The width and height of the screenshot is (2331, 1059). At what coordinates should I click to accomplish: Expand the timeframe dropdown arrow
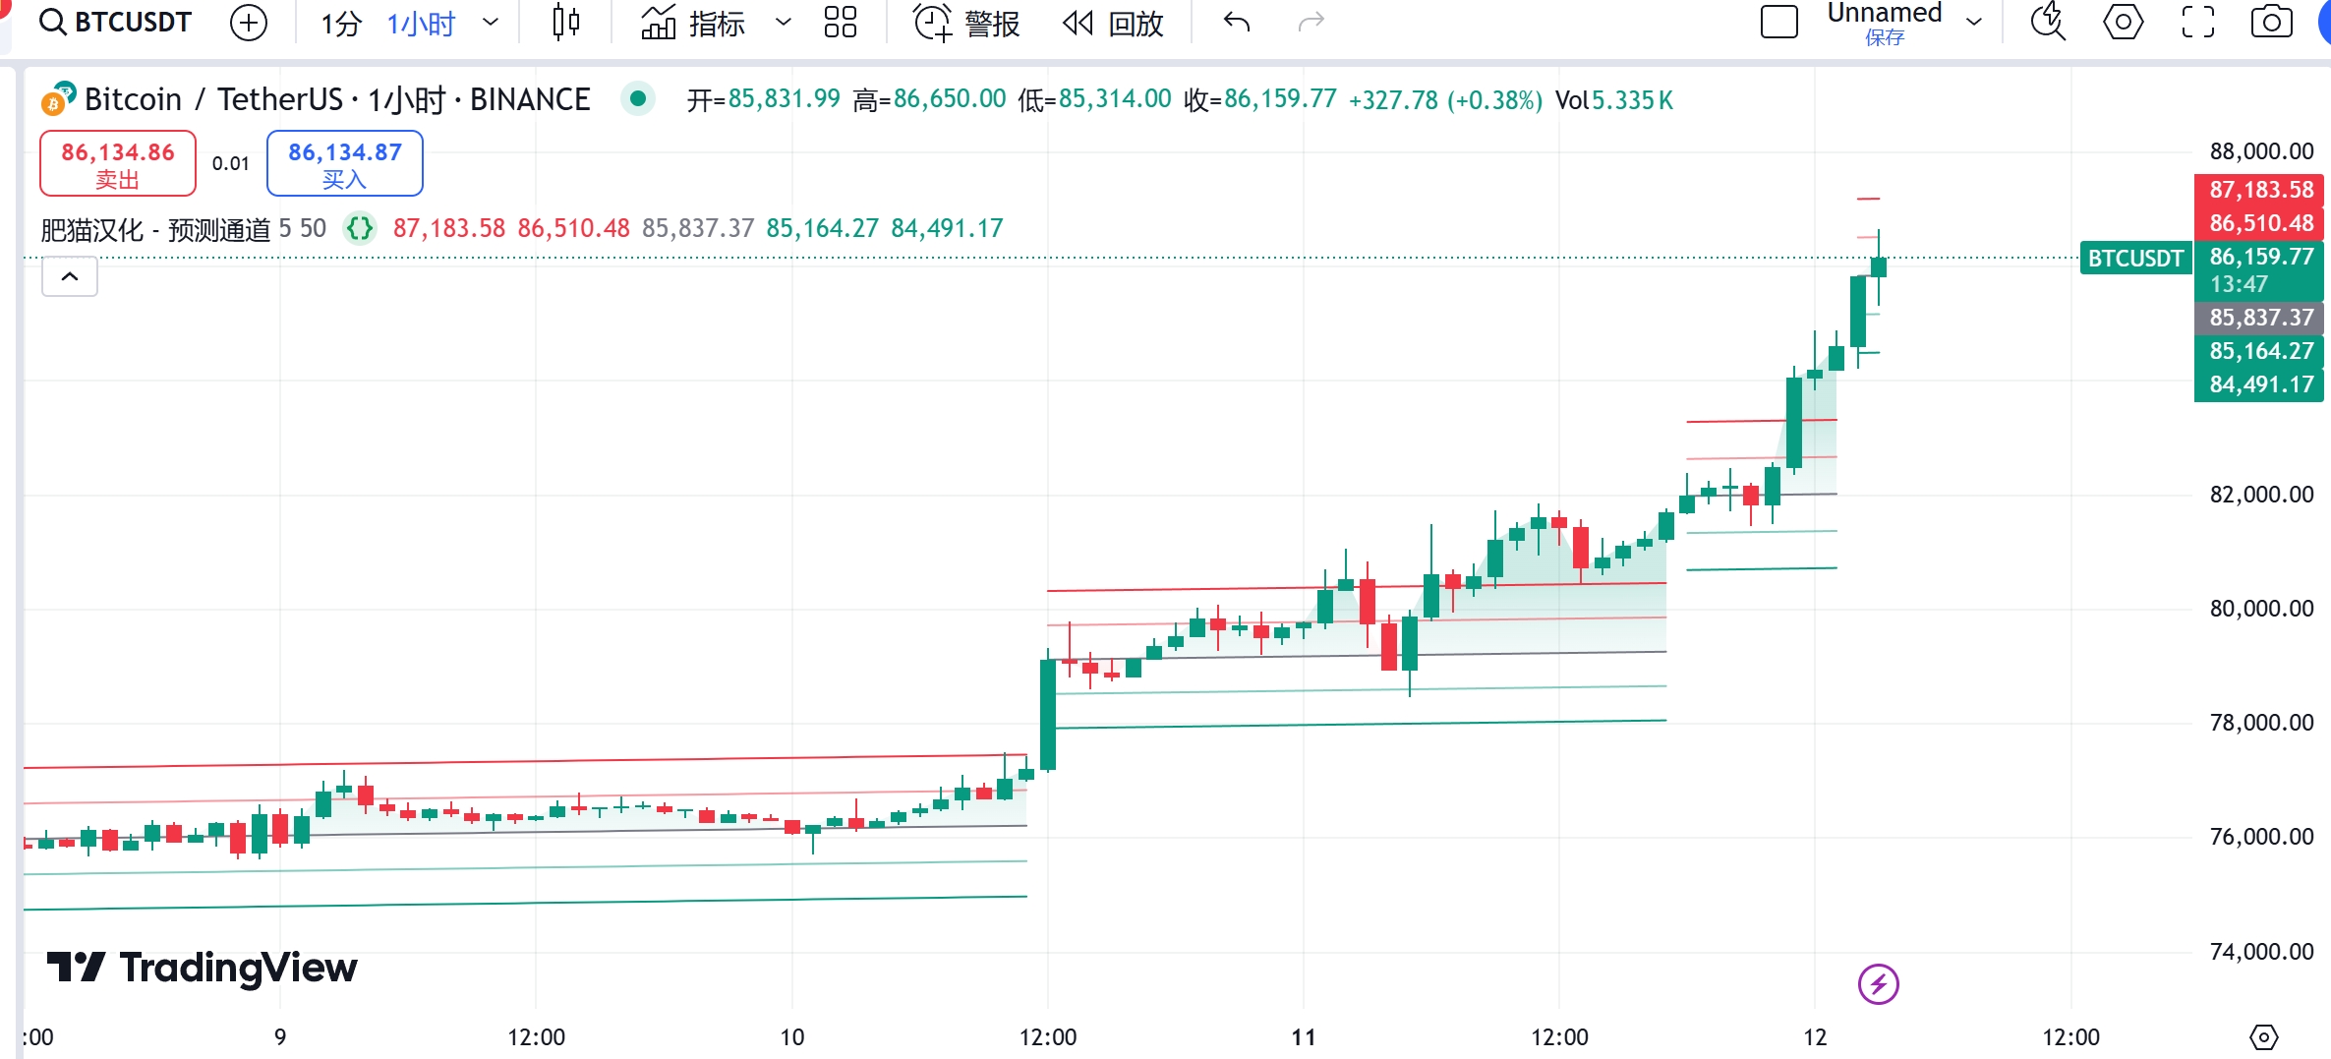tap(492, 22)
